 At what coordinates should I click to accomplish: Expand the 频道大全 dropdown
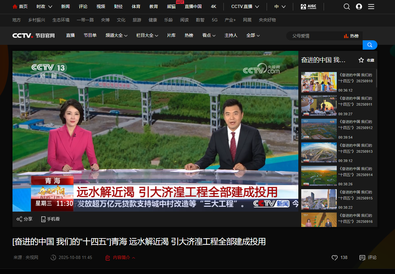click(117, 36)
